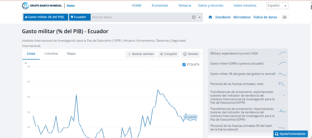Click the home icon beside DataBank
This screenshot has width=312, height=138.
[x=210, y=17]
